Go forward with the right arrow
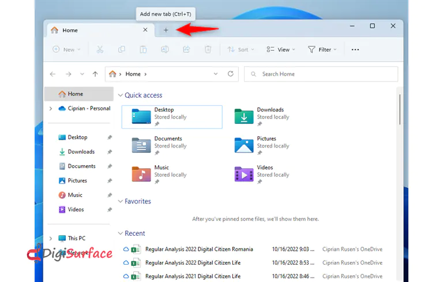Viewport: 443px width, 282px height. [69, 74]
